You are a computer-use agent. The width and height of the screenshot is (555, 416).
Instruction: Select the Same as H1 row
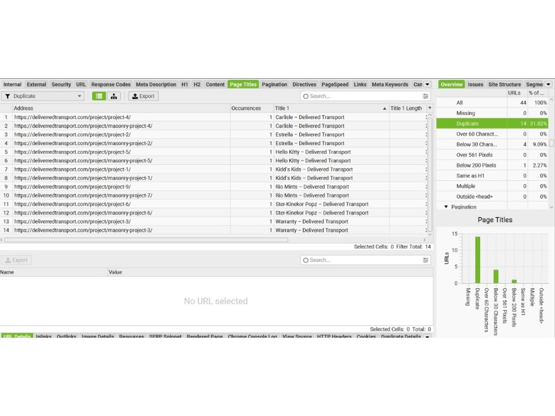(492, 176)
